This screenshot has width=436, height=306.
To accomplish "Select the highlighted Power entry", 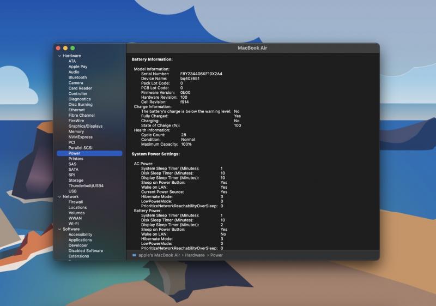I will 89,153.
